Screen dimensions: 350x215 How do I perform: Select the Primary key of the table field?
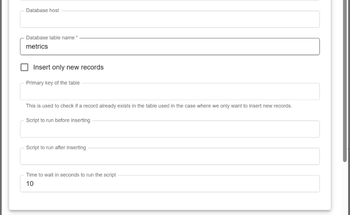170,92
